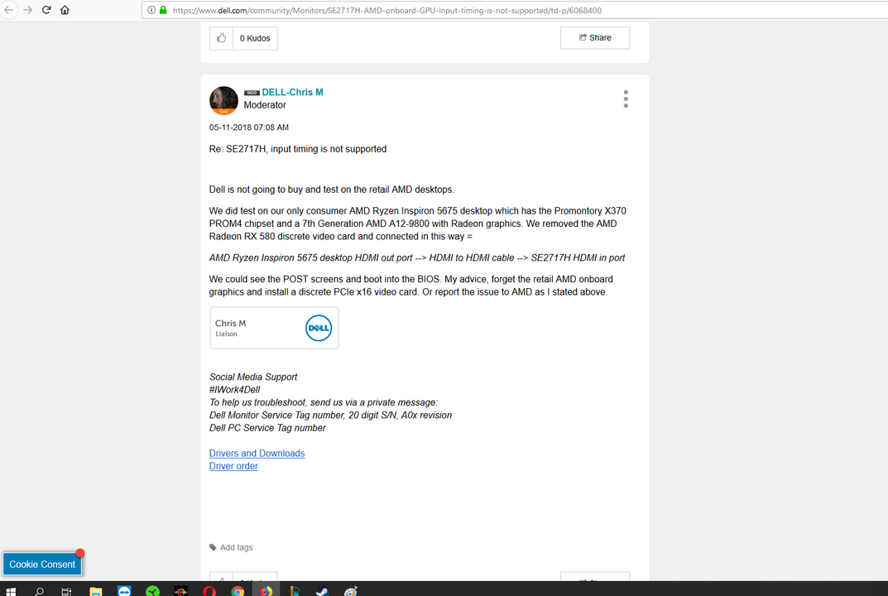Click the Dell logo in the signature card

(319, 328)
